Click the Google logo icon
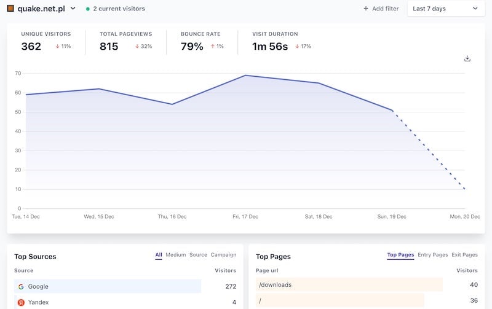 click(21, 286)
